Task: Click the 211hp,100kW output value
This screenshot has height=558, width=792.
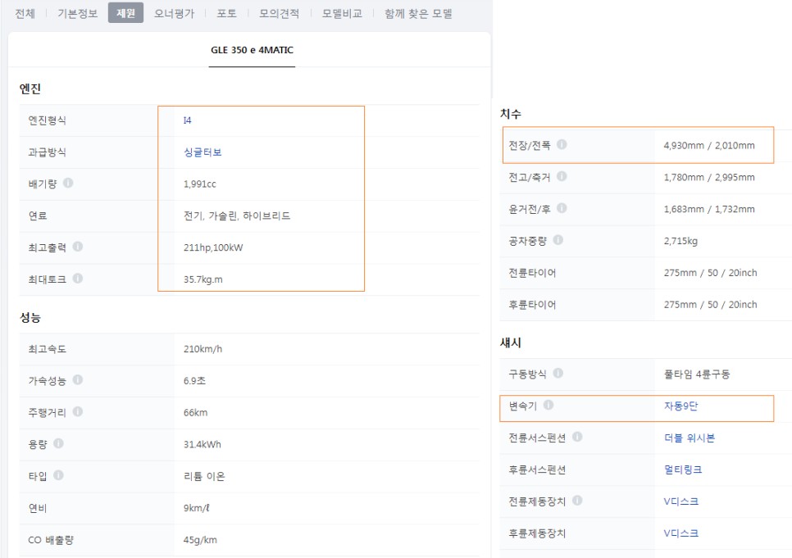Action: click(x=213, y=247)
